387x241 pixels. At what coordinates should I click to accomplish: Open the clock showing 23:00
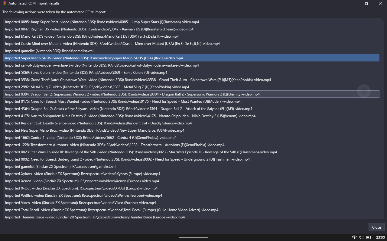pos(380,237)
